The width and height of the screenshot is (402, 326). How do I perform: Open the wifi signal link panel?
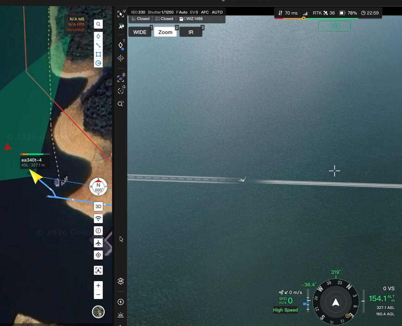[98, 219]
